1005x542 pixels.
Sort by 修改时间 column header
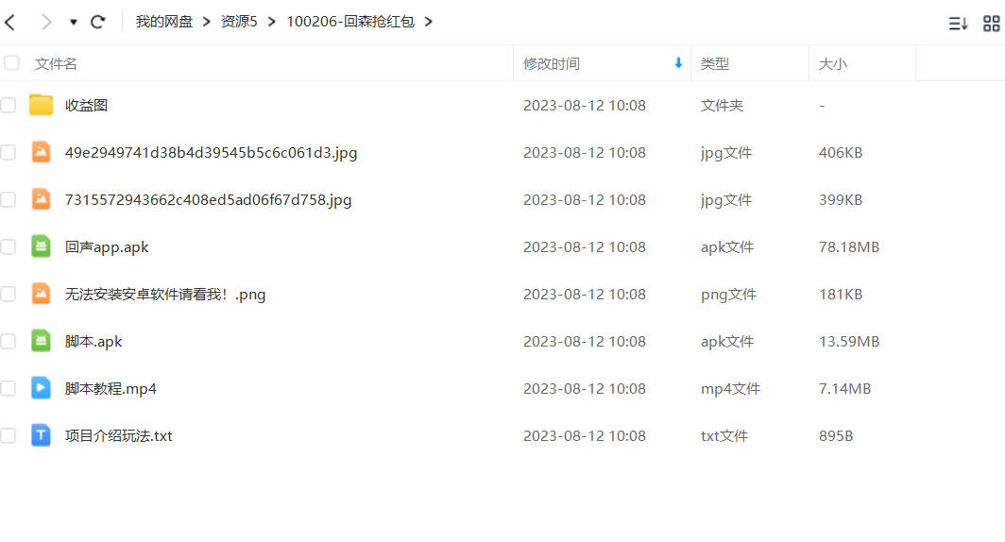(x=552, y=64)
